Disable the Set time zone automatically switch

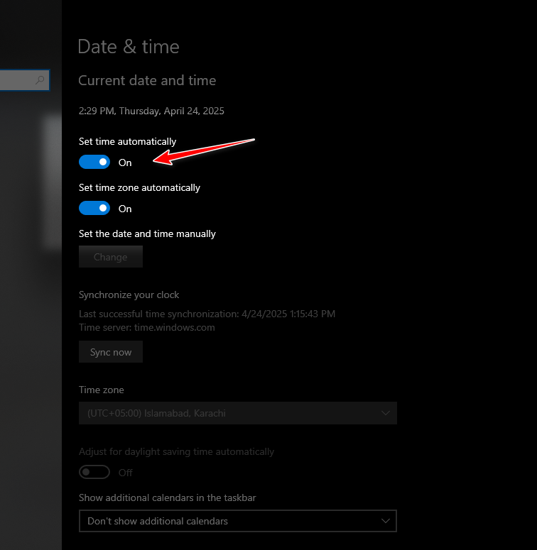94,209
